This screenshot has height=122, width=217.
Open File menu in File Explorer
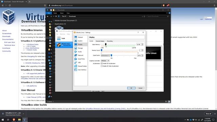click(49, 13)
